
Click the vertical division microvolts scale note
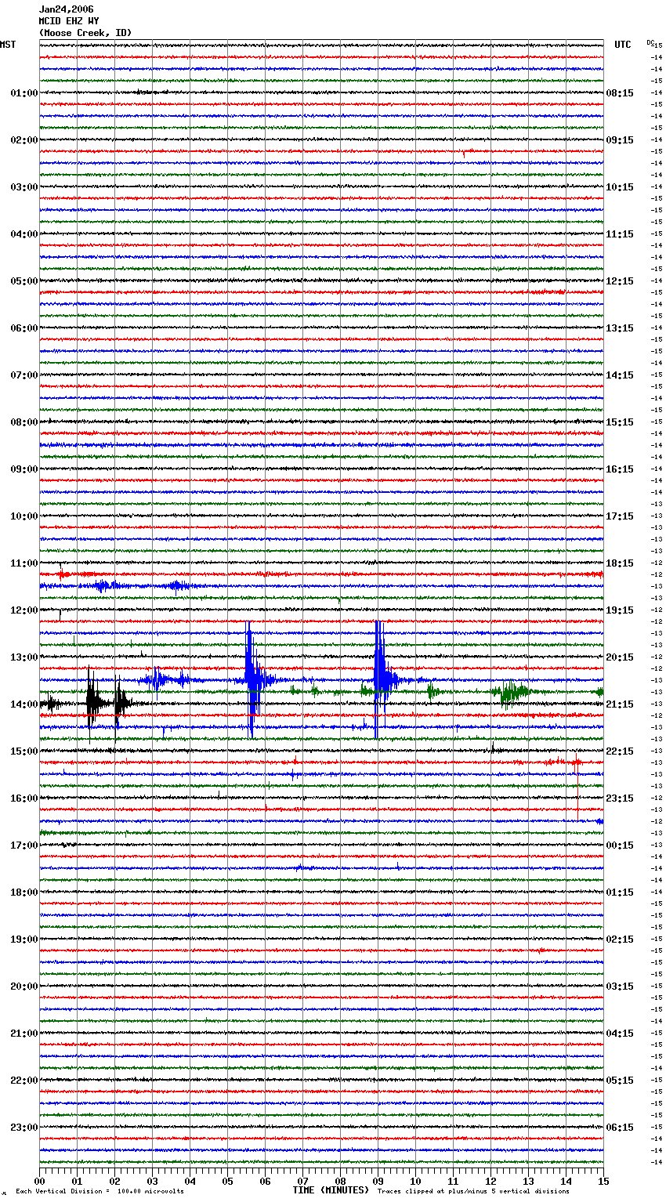[x=100, y=1191]
